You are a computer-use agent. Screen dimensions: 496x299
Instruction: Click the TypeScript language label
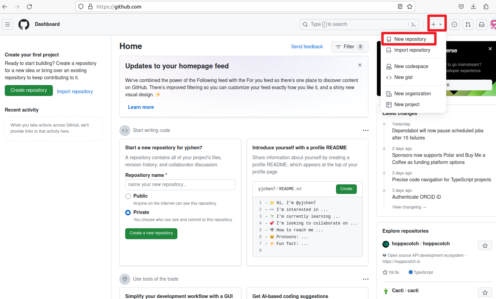[421, 272]
